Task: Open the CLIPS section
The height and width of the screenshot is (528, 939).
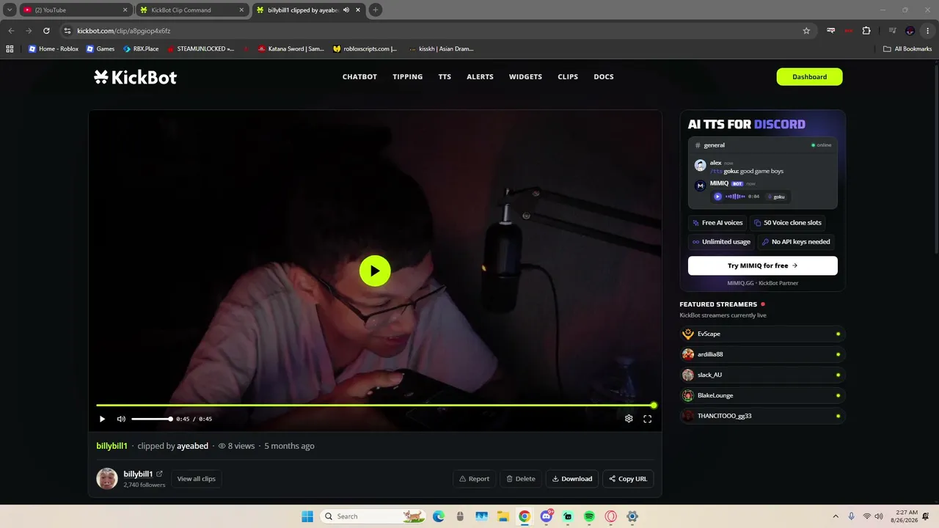Action: pos(568,77)
